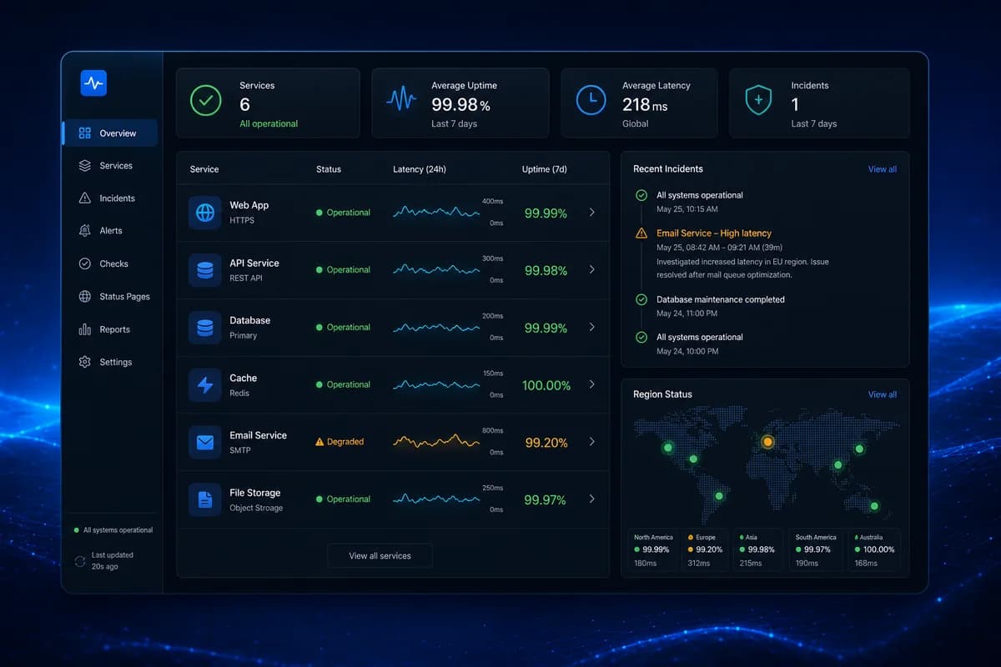
Task: Click the File Storage document icon
Action: 205,499
